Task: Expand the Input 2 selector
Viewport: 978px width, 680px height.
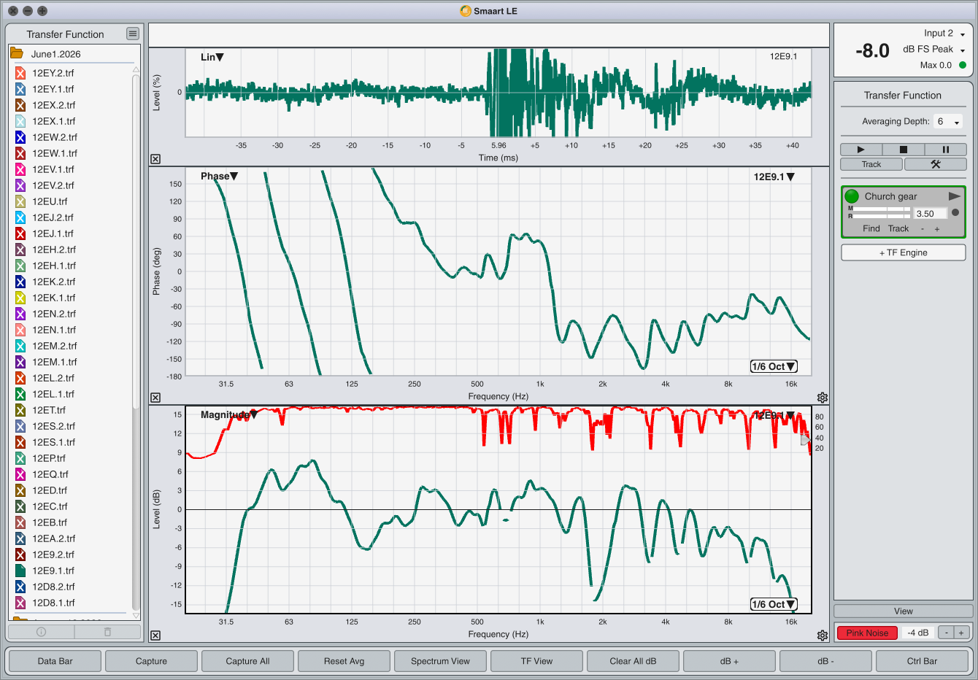Action: click(x=962, y=34)
